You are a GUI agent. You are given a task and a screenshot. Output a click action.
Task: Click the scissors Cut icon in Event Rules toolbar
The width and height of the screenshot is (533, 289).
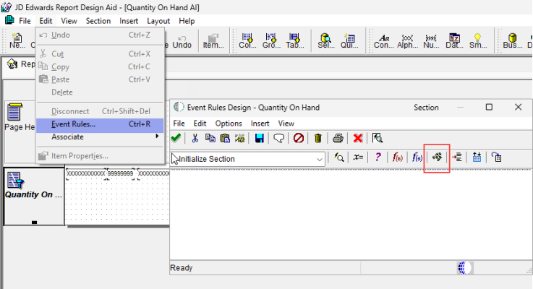click(x=195, y=138)
